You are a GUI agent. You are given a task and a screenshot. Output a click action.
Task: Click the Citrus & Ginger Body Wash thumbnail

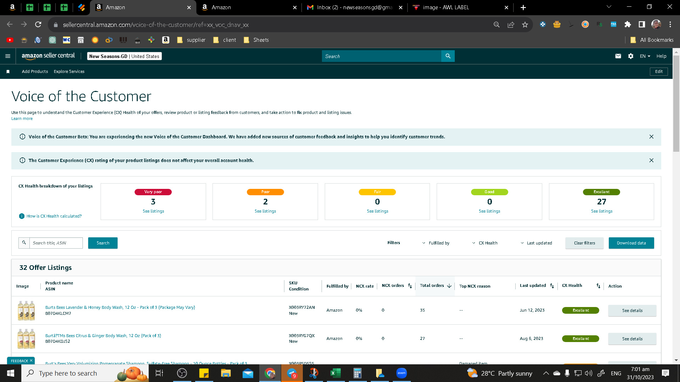point(26,338)
